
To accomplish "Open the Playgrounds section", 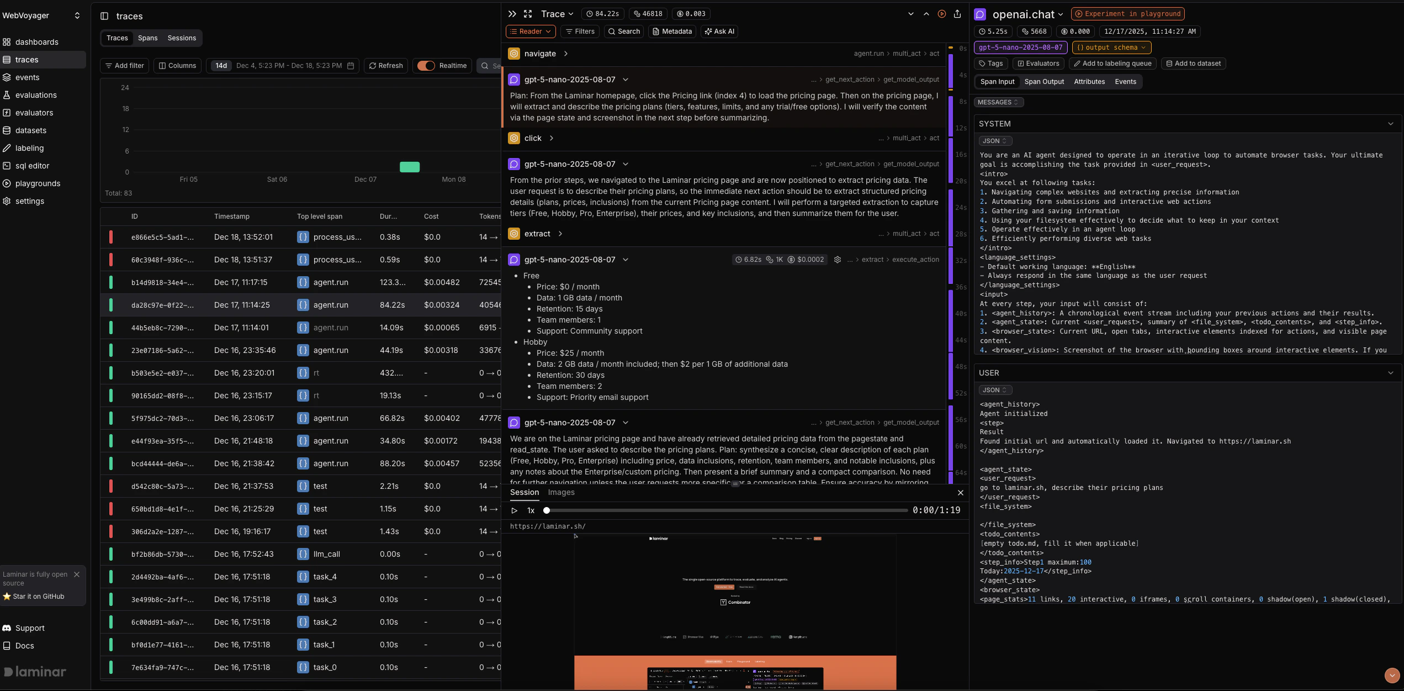I will click(x=38, y=183).
